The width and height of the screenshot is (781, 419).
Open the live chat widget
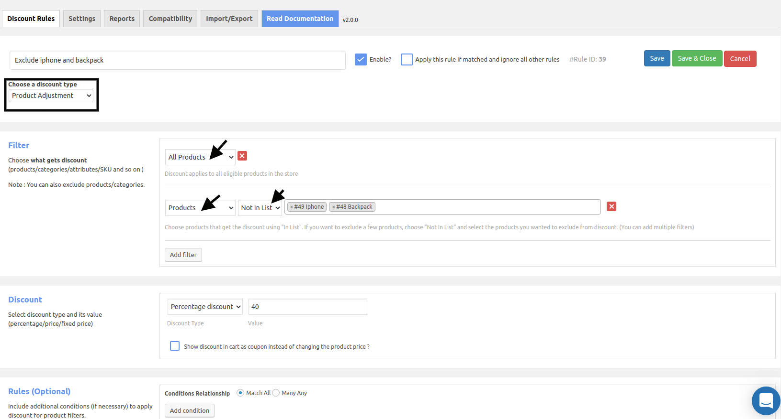coord(766,400)
